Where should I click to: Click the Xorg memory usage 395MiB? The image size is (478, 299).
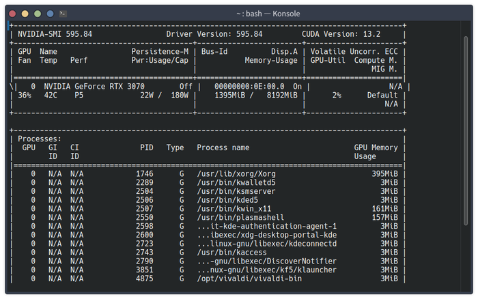coord(384,174)
